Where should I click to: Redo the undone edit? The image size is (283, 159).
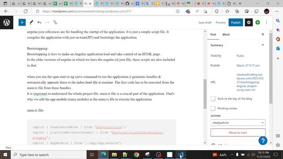47,23
